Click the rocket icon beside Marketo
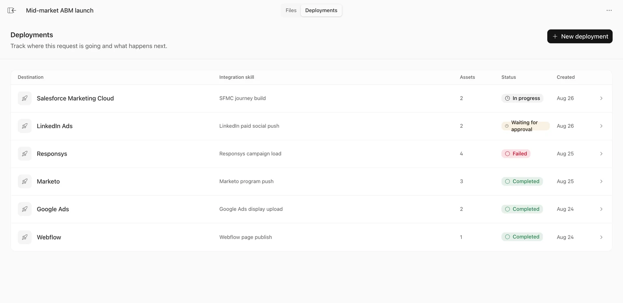The width and height of the screenshot is (623, 303). [25, 181]
